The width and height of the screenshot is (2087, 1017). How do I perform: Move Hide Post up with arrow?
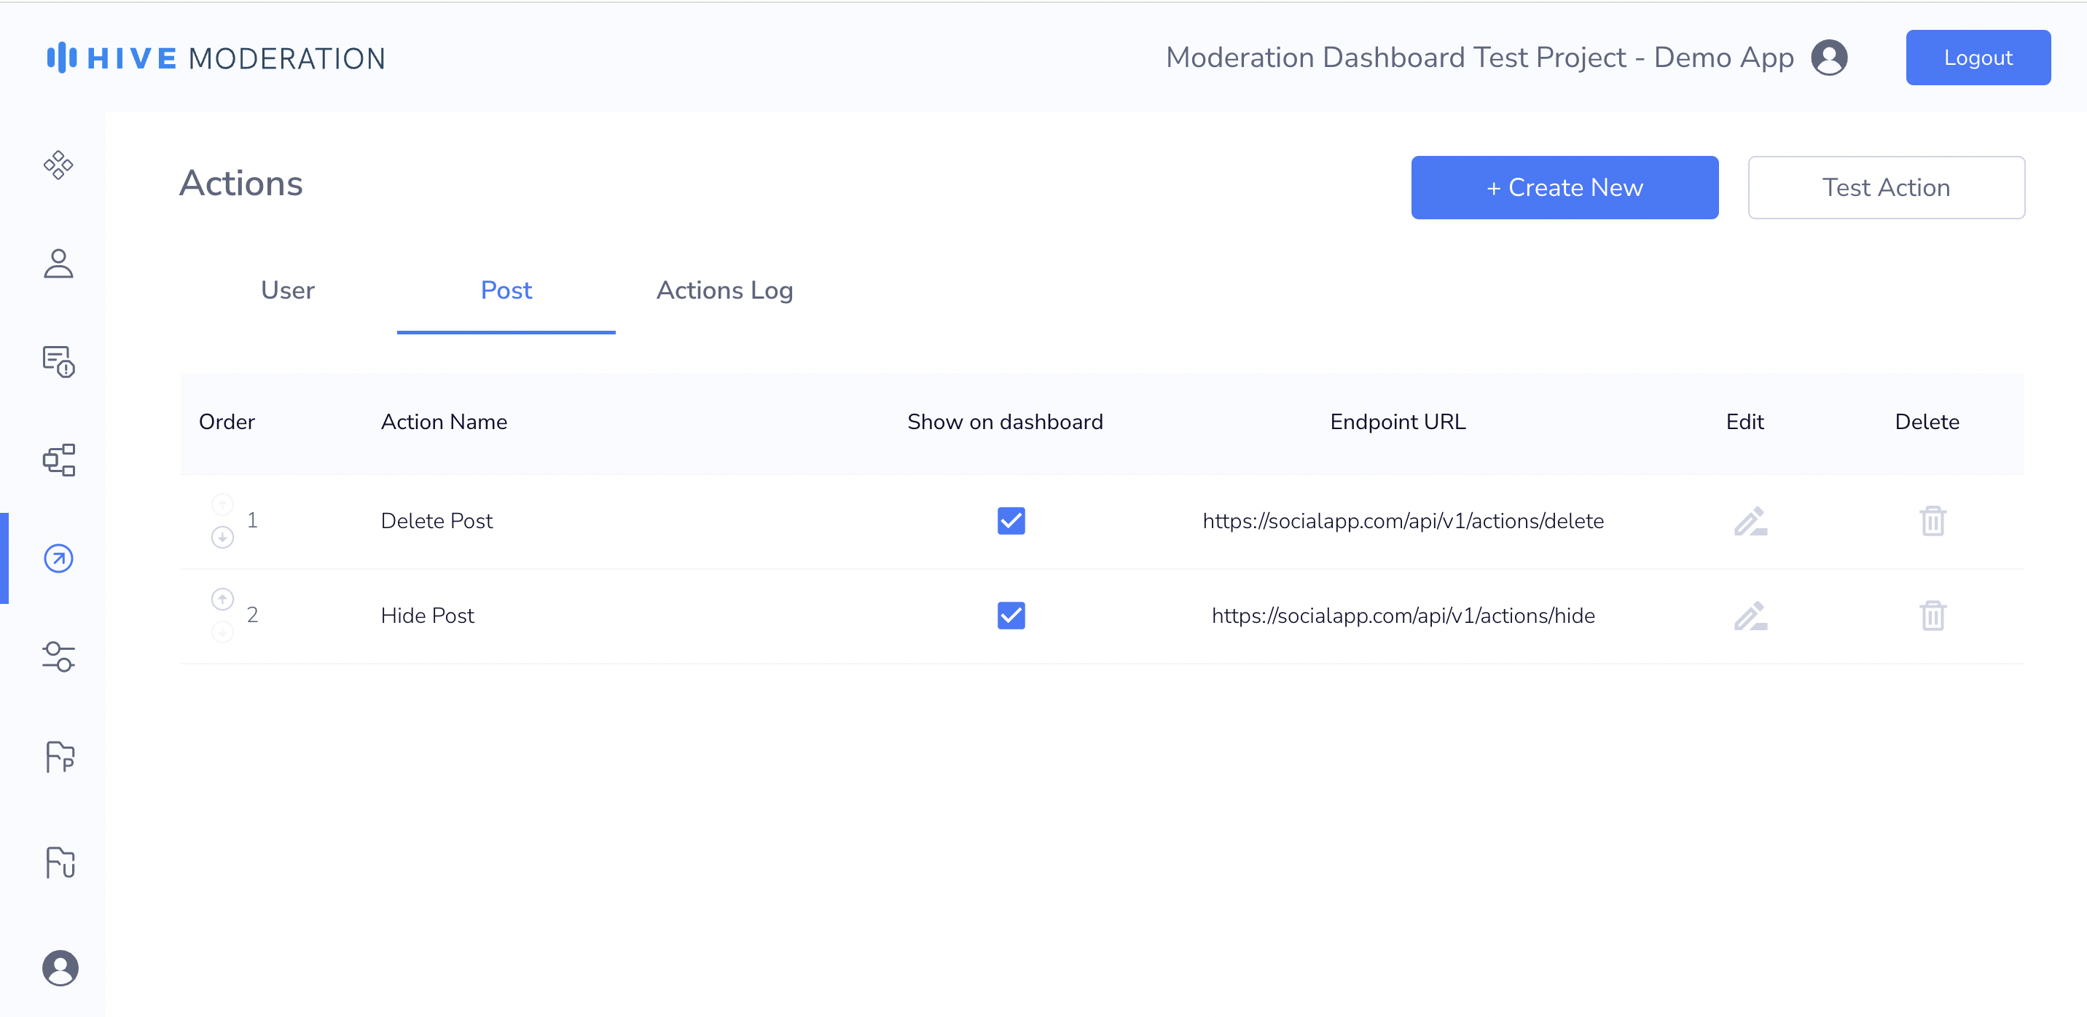tap(222, 599)
